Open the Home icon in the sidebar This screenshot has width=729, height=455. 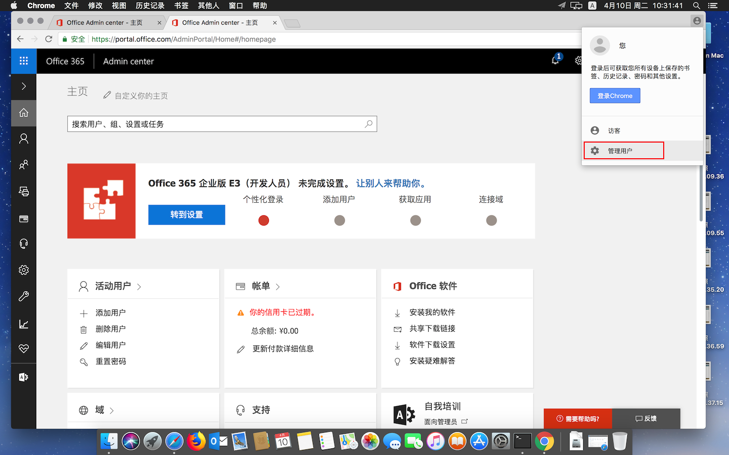24,113
